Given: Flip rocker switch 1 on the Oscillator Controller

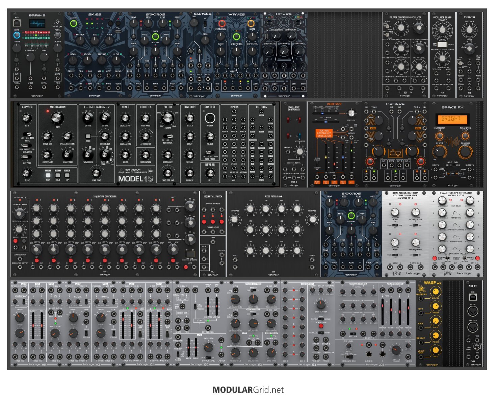Looking at the screenshot, I should (288, 120).
